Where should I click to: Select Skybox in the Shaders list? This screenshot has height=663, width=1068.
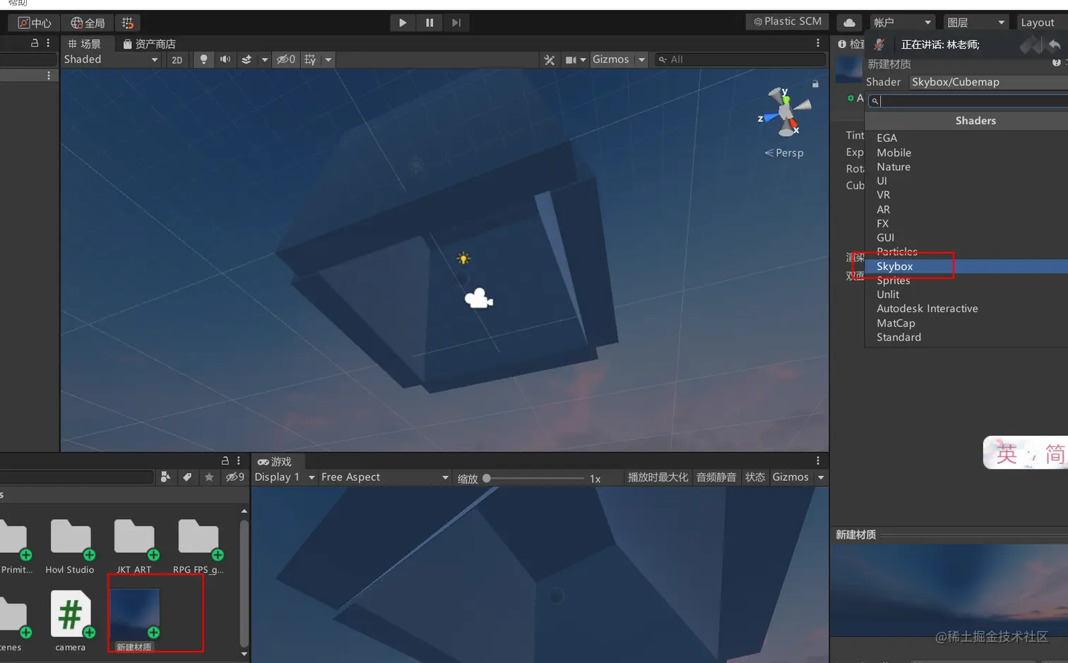tap(967, 266)
